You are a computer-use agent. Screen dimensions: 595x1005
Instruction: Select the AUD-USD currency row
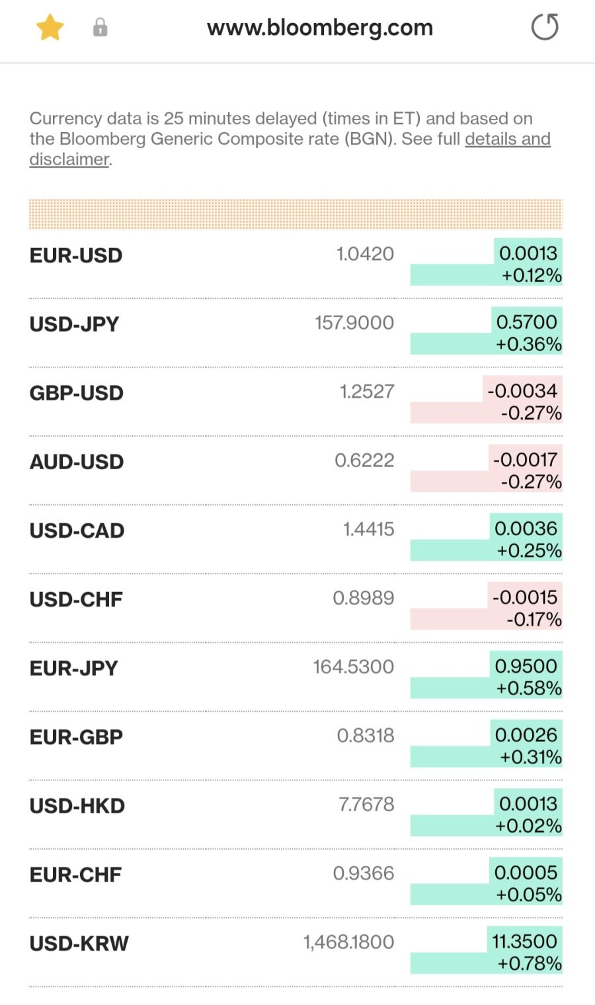[77, 462]
